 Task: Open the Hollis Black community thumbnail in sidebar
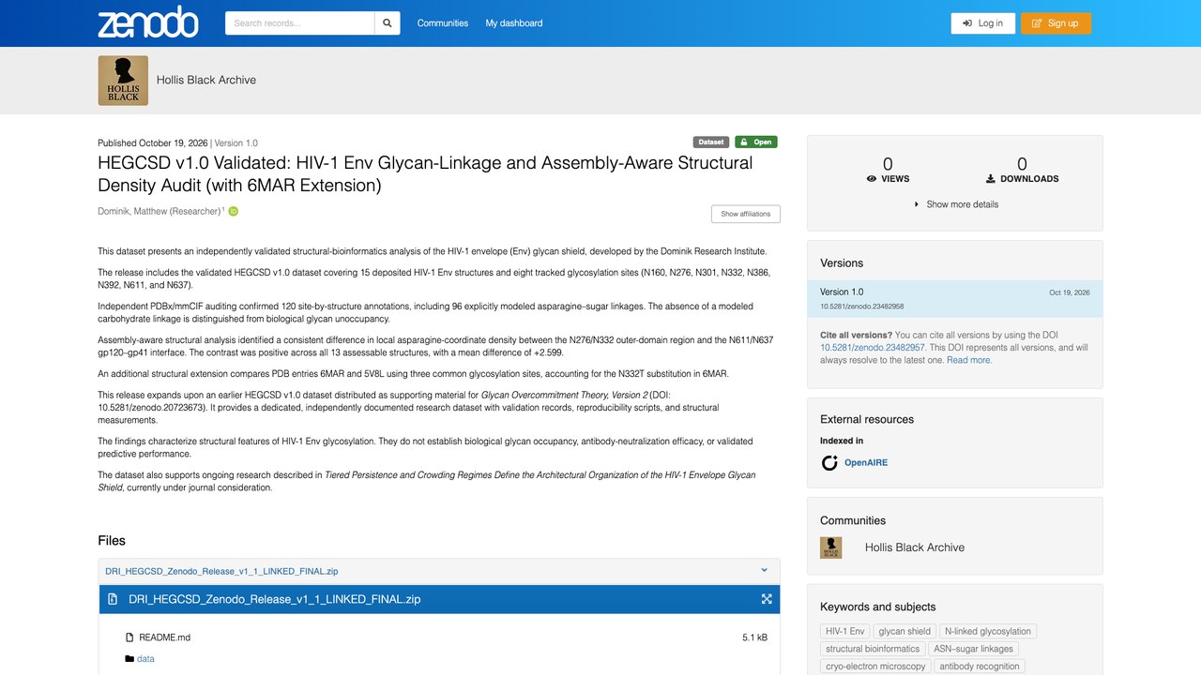831,547
